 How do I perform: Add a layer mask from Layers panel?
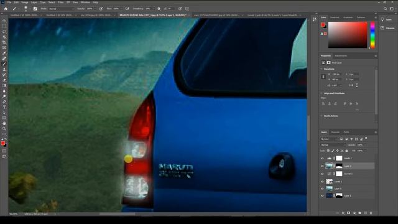point(348,213)
